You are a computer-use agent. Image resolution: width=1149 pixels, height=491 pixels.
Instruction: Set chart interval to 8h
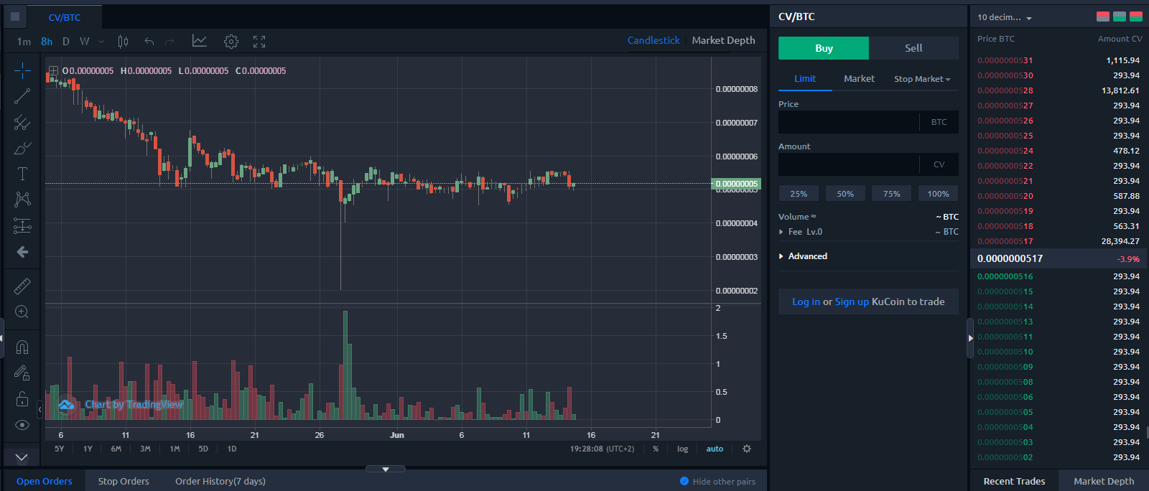click(x=47, y=42)
